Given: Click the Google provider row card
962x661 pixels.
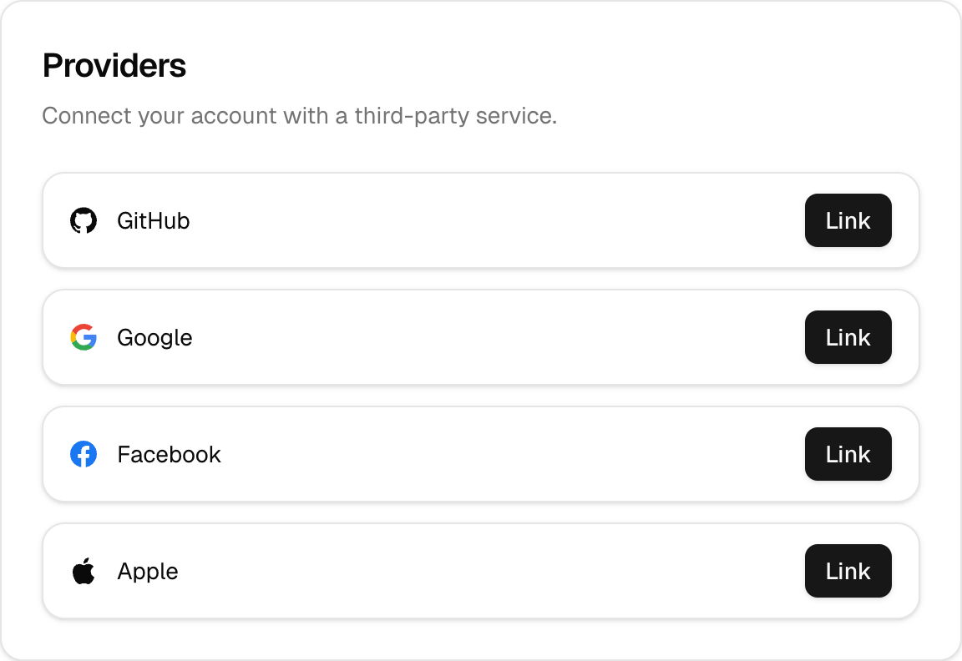Looking at the screenshot, I should tap(480, 337).
